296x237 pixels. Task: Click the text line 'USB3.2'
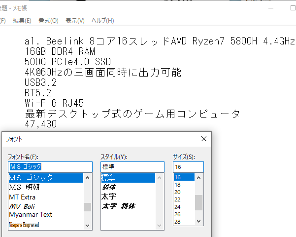point(40,82)
